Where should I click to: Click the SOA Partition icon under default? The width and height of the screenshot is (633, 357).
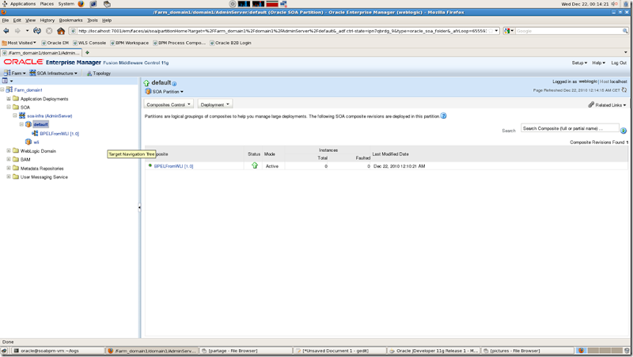(x=148, y=92)
